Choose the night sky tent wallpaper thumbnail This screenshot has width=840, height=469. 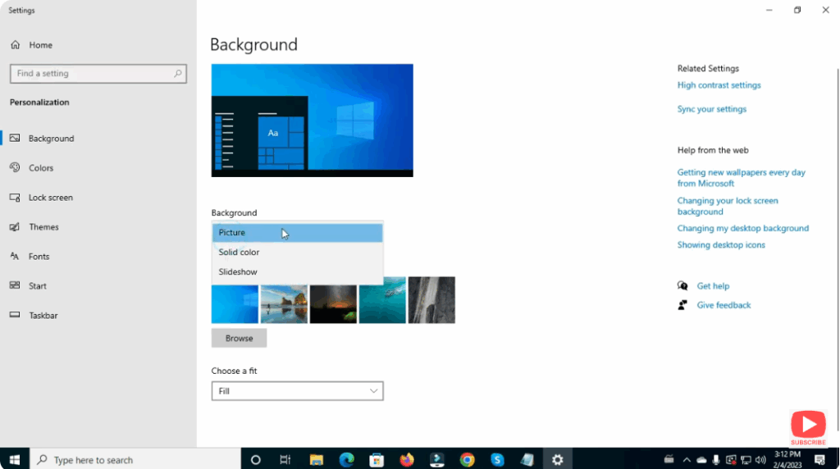click(333, 303)
